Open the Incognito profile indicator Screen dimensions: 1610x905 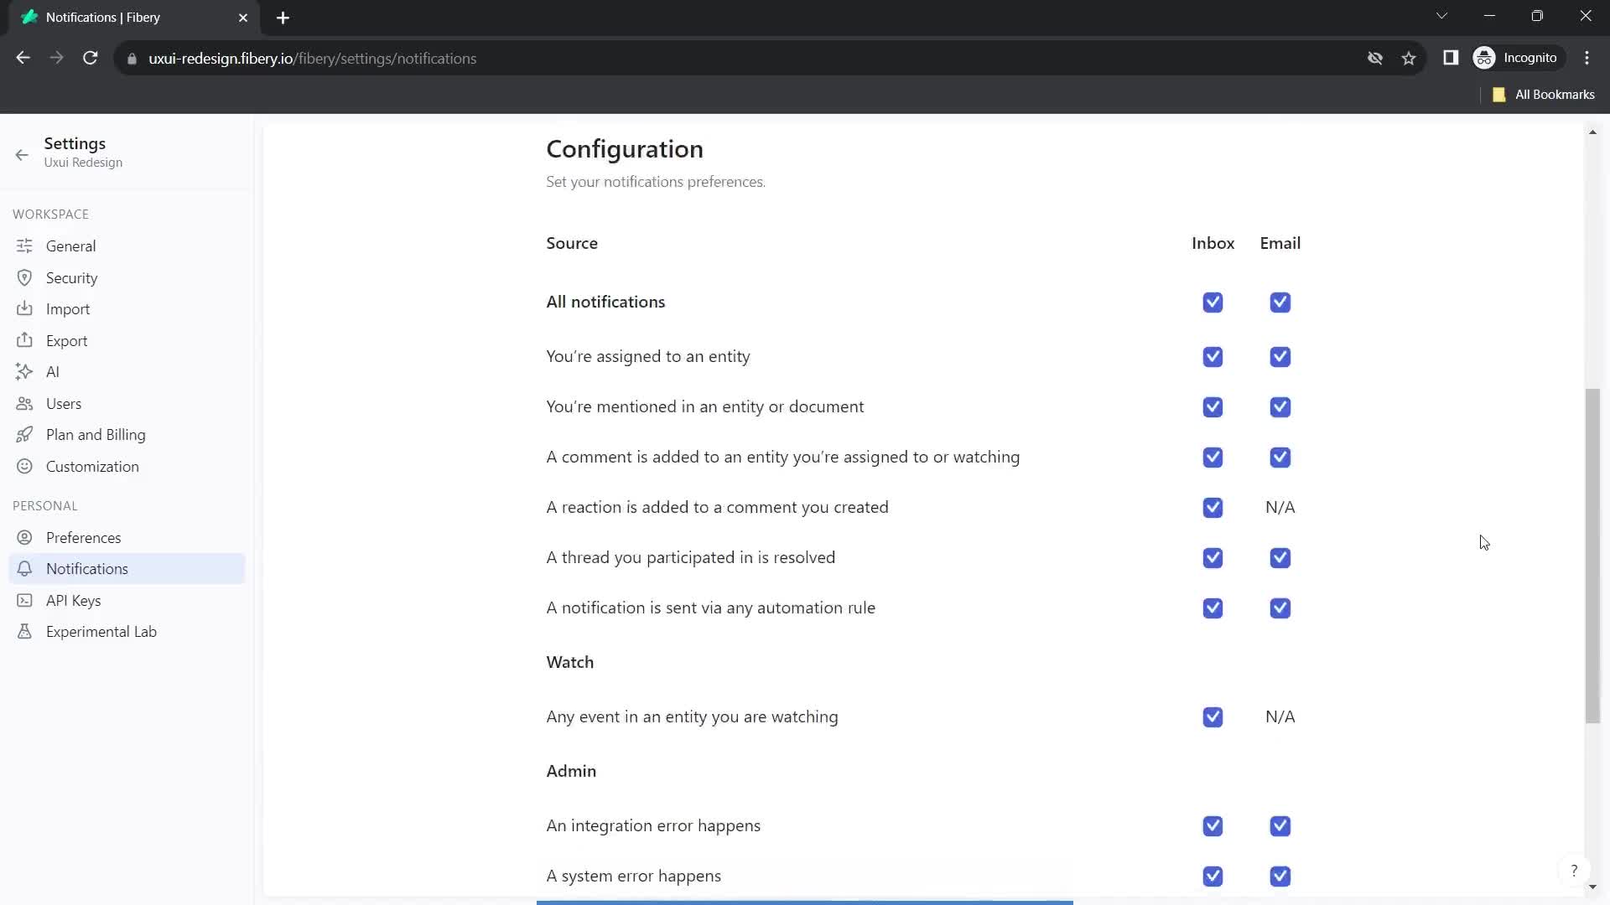coord(1518,58)
